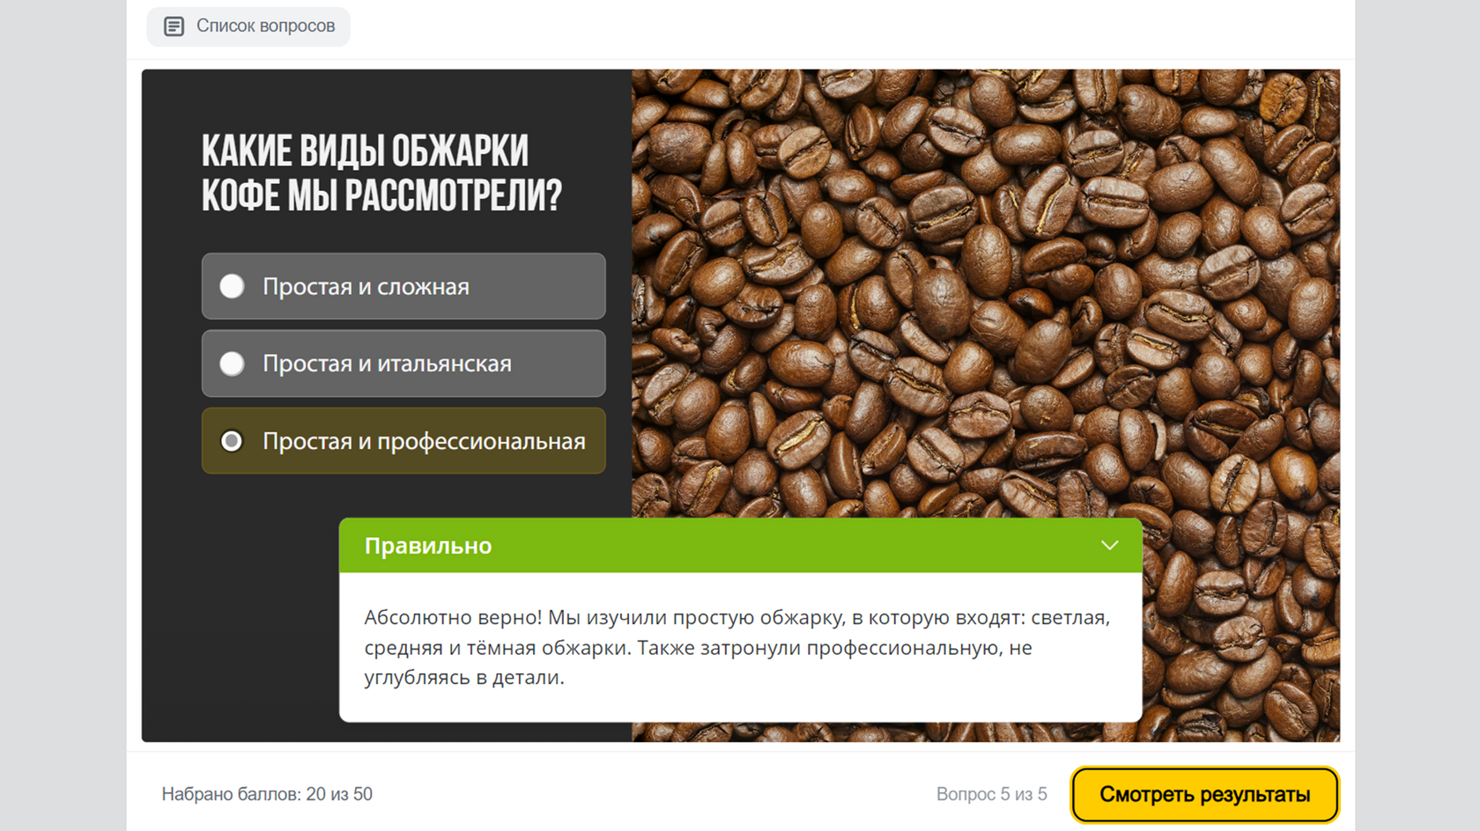Open the Список вопросов button
Viewport: 1480px width, 831px height.
coord(248,26)
